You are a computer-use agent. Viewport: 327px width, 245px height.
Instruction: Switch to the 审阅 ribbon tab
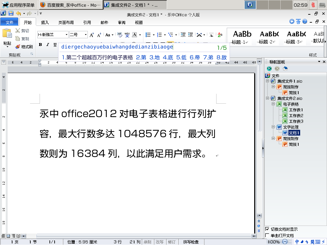[122, 22]
